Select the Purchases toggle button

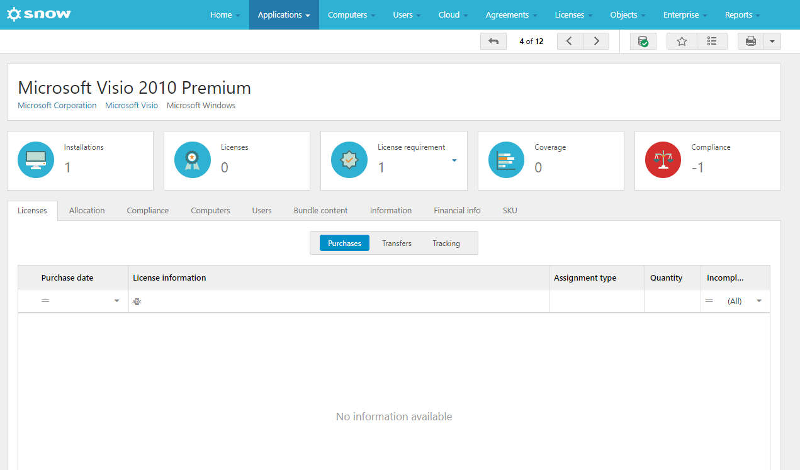tap(344, 243)
